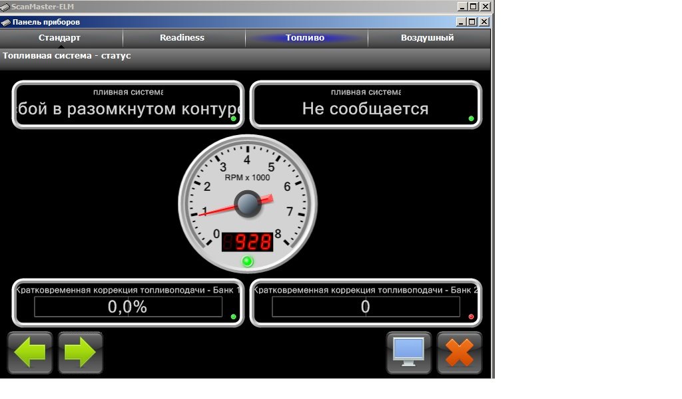Viewport: 682px width, 399px height.
Task: Click the Банк 2 short-term fuel trim bar
Action: (x=366, y=307)
